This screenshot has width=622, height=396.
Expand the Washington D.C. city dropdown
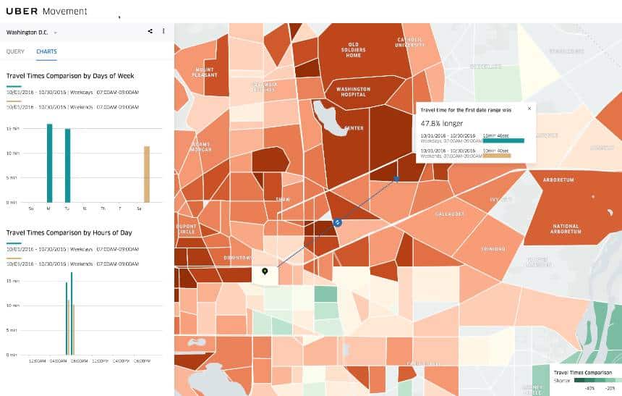pos(32,33)
